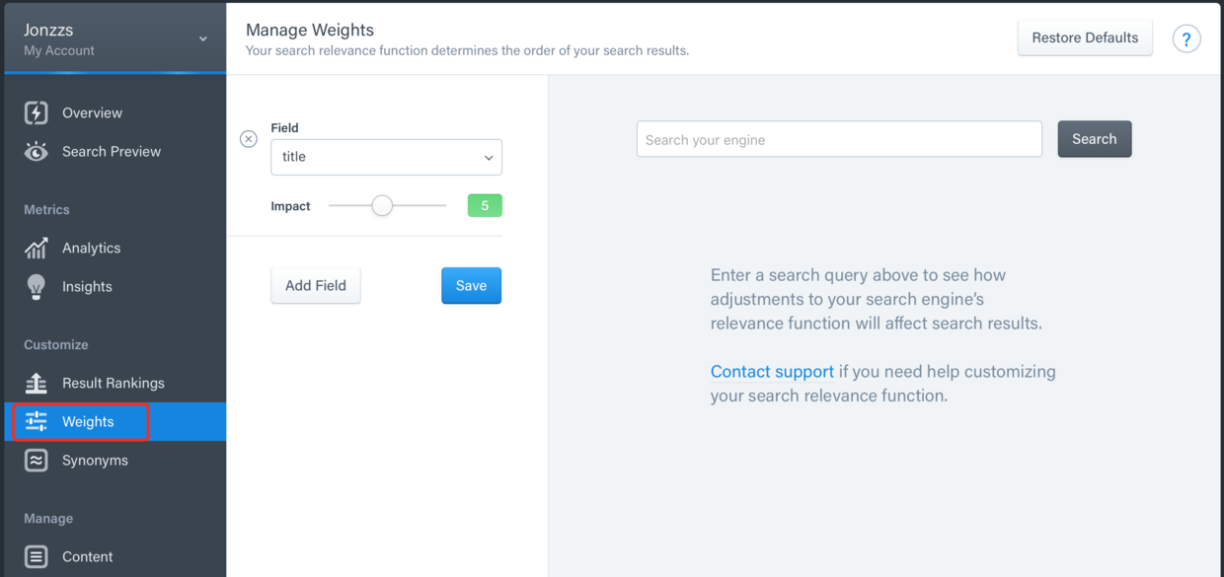Click the blue Save button

pyautogui.click(x=471, y=286)
